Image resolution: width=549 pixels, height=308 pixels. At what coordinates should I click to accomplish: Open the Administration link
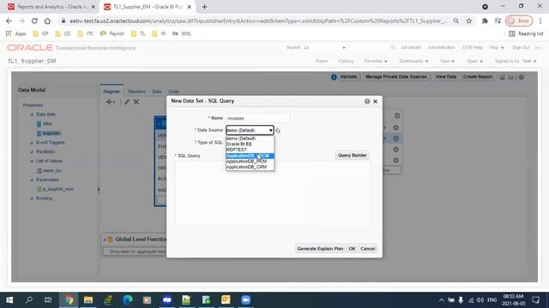tap(441, 48)
